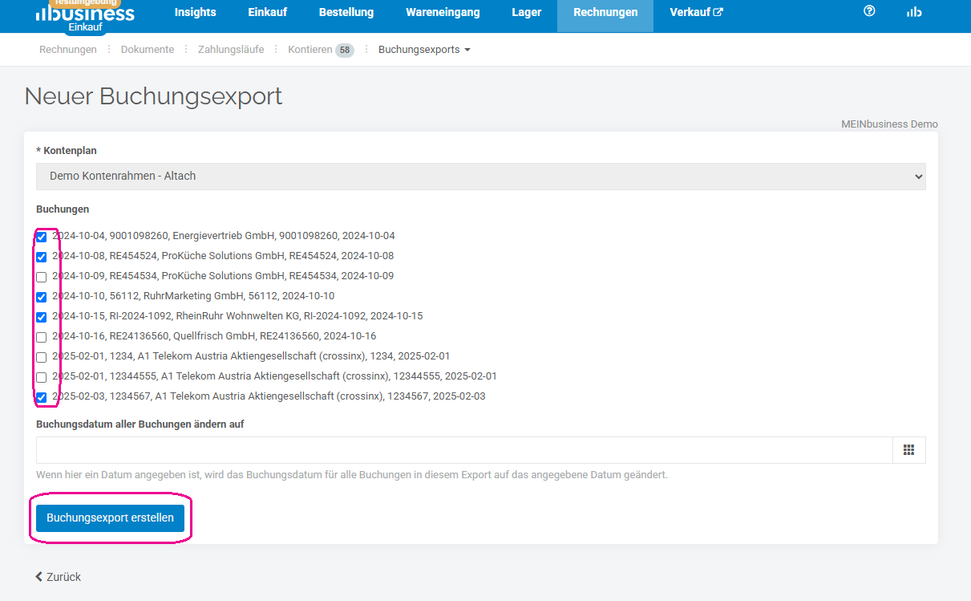Open the Wareneingang tab
The image size is (971, 601).
point(443,12)
